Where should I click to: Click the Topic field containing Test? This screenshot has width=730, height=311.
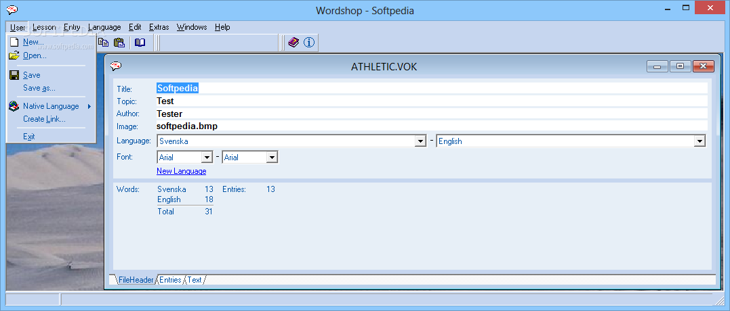(x=432, y=101)
